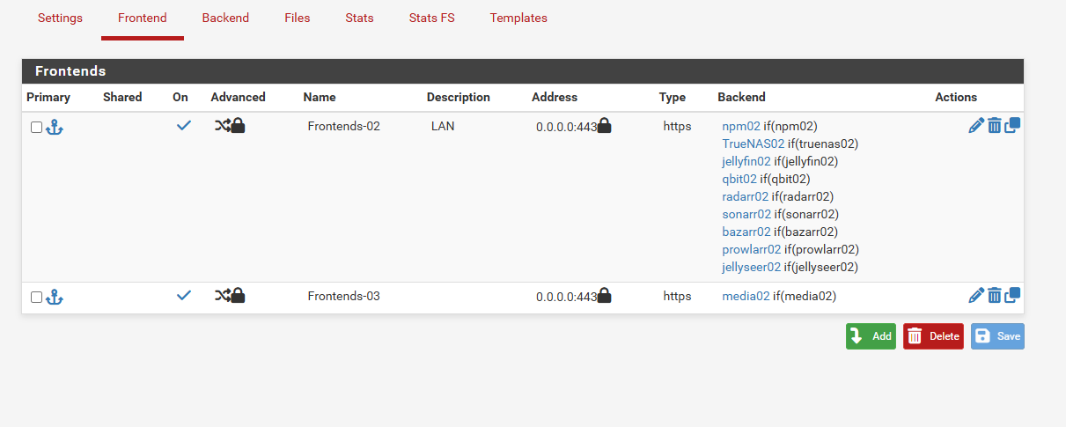
Task: Tick the checkbox for Frontends-03
Action: pyautogui.click(x=36, y=297)
